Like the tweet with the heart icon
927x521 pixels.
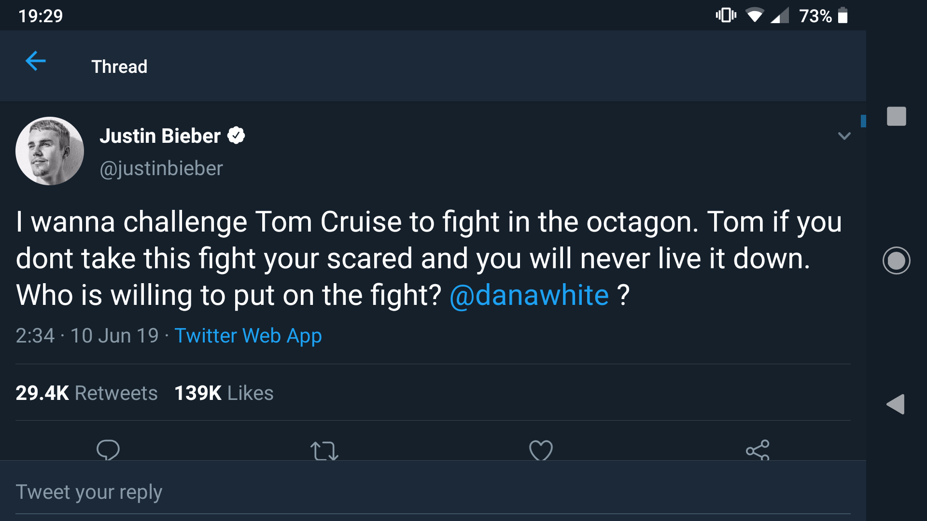tap(541, 451)
